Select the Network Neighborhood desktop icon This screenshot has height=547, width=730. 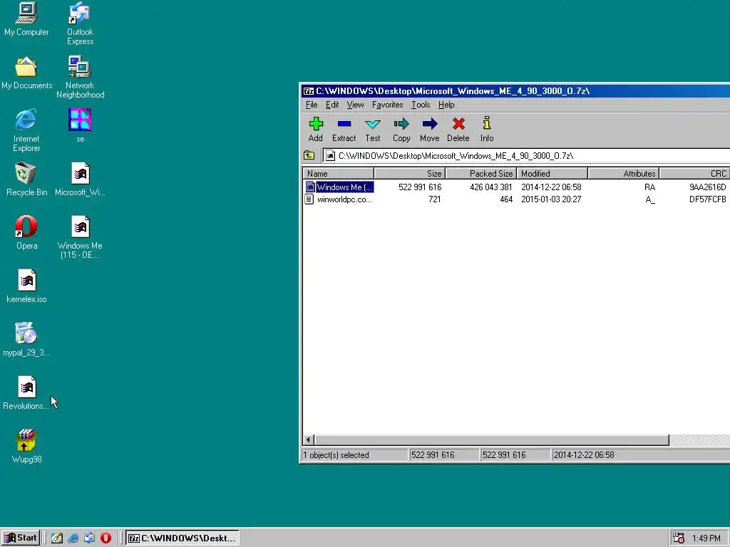[80, 77]
